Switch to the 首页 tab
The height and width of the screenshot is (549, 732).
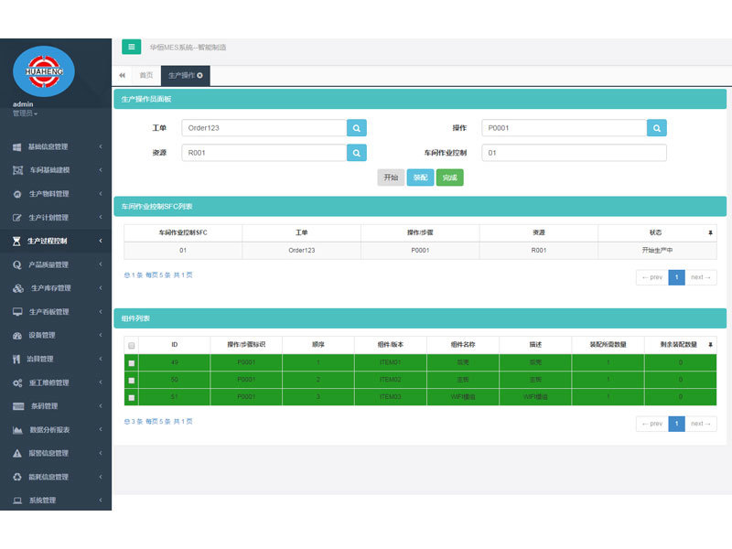[146, 75]
